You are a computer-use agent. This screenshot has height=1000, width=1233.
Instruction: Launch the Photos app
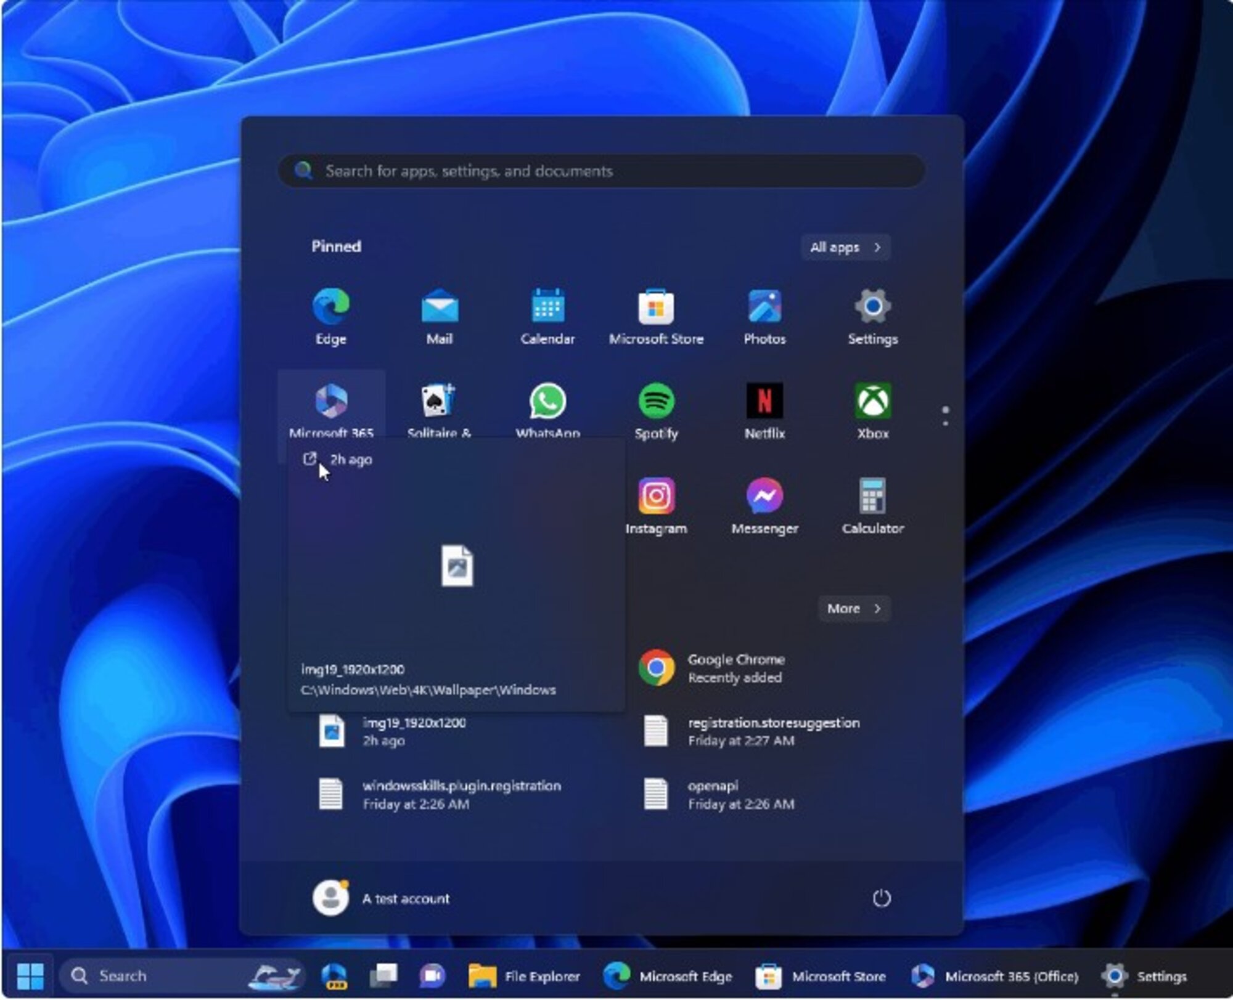coord(764,317)
